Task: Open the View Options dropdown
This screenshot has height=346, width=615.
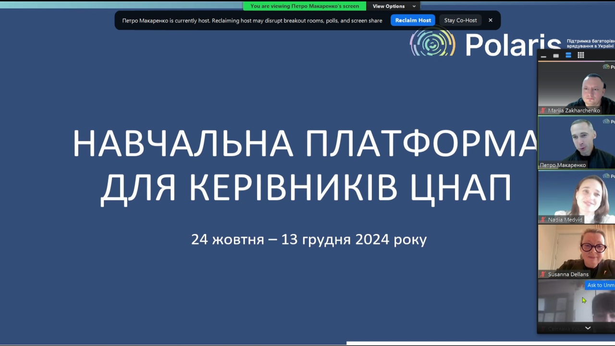Action: pyautogui.click(x=394, y=6)
